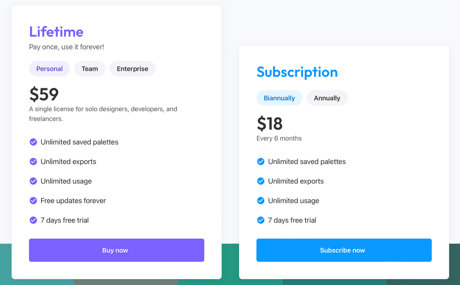Image resolution: width=460 pixels, height=285 pixels.
Task: Click purple checkmark beside Lifetime Unlimited exports
Action: [33, 161]
